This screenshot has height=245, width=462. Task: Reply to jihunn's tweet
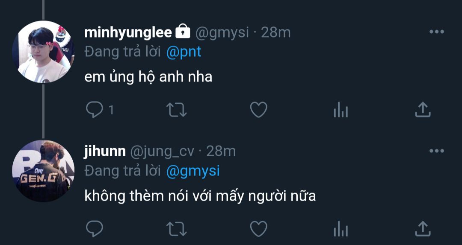pos(95,229)
